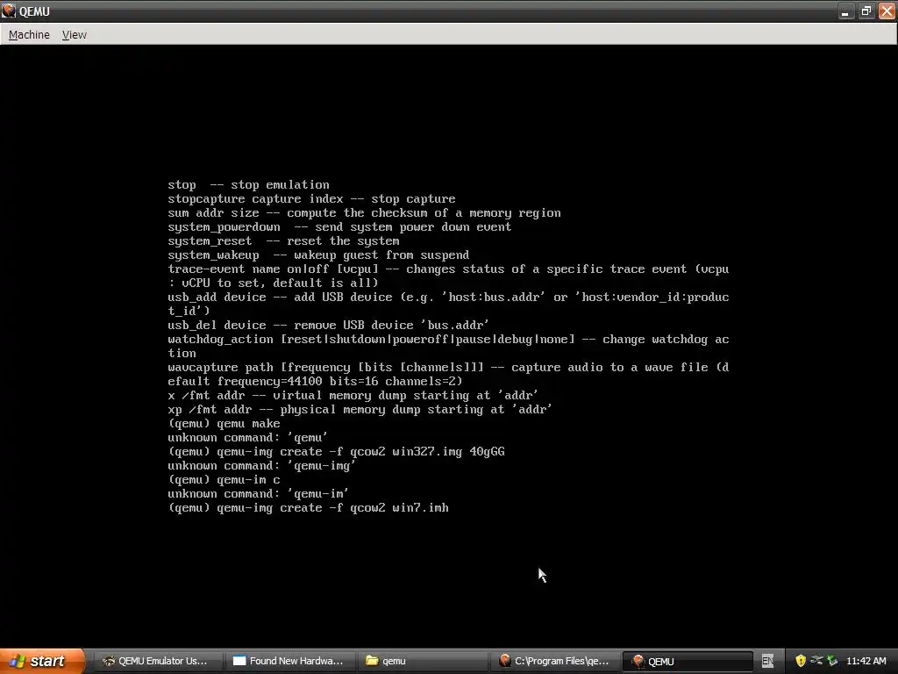Image resolution: width=898 pixels, height=674 pixels.
Task: Open the Machine menu
Action: 29,35
